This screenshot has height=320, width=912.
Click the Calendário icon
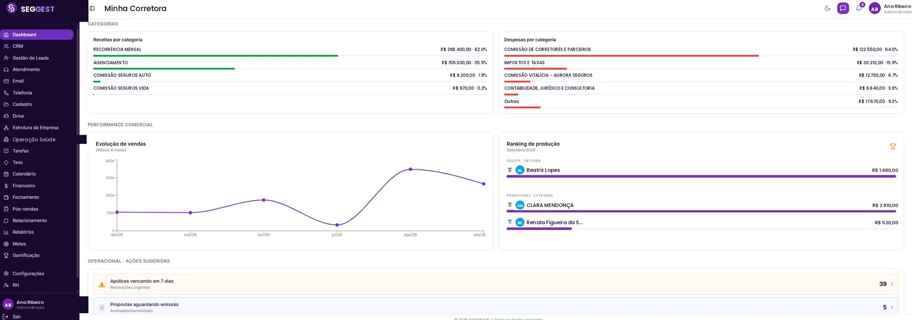tap(6, 174)
